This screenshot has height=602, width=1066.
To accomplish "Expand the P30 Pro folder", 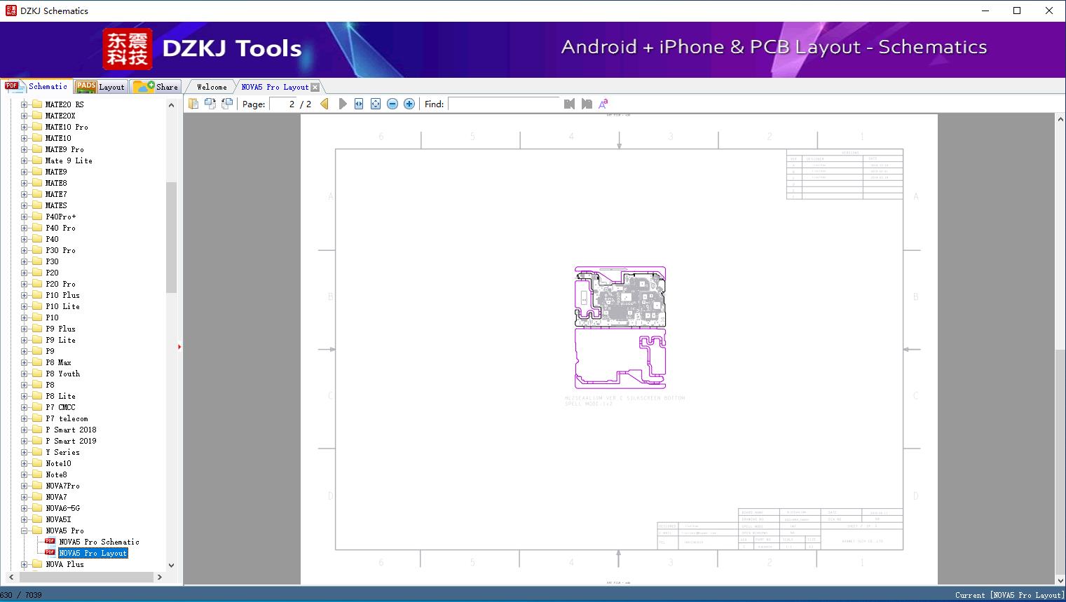I will point(25,250).
